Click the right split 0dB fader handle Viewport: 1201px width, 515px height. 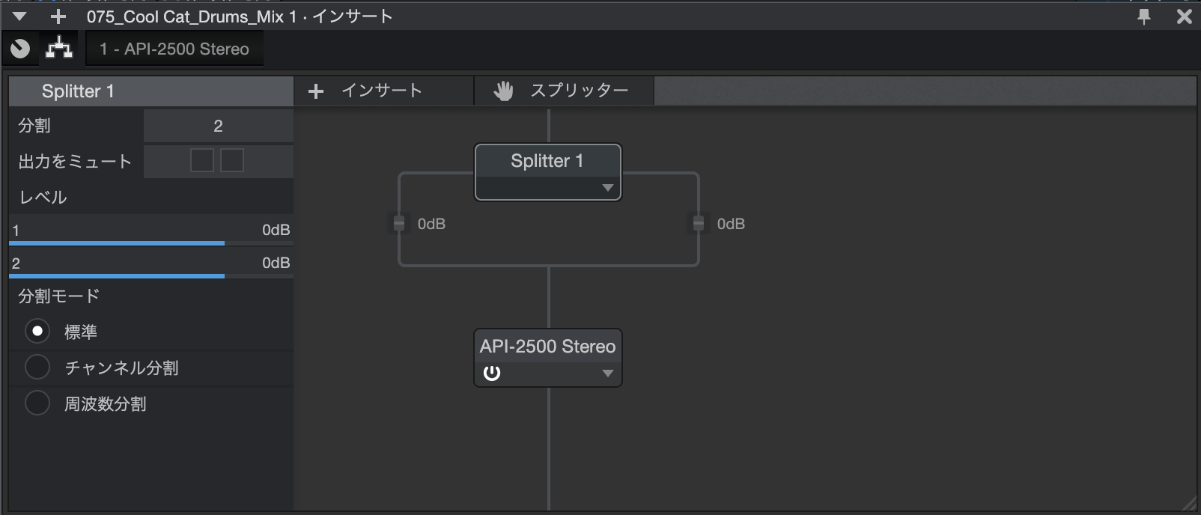[x=698, y=223]
